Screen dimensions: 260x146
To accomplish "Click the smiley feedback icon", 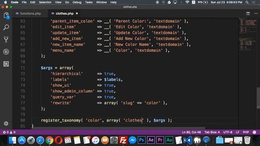I will (254, 132).
